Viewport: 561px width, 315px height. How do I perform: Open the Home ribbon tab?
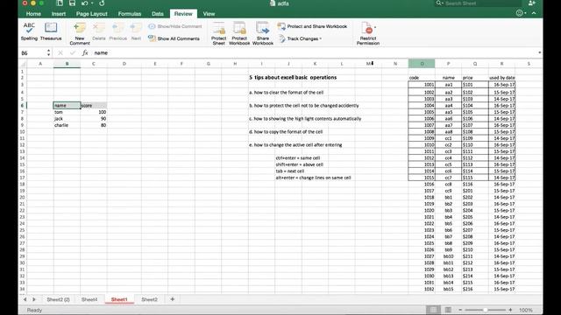33,14
